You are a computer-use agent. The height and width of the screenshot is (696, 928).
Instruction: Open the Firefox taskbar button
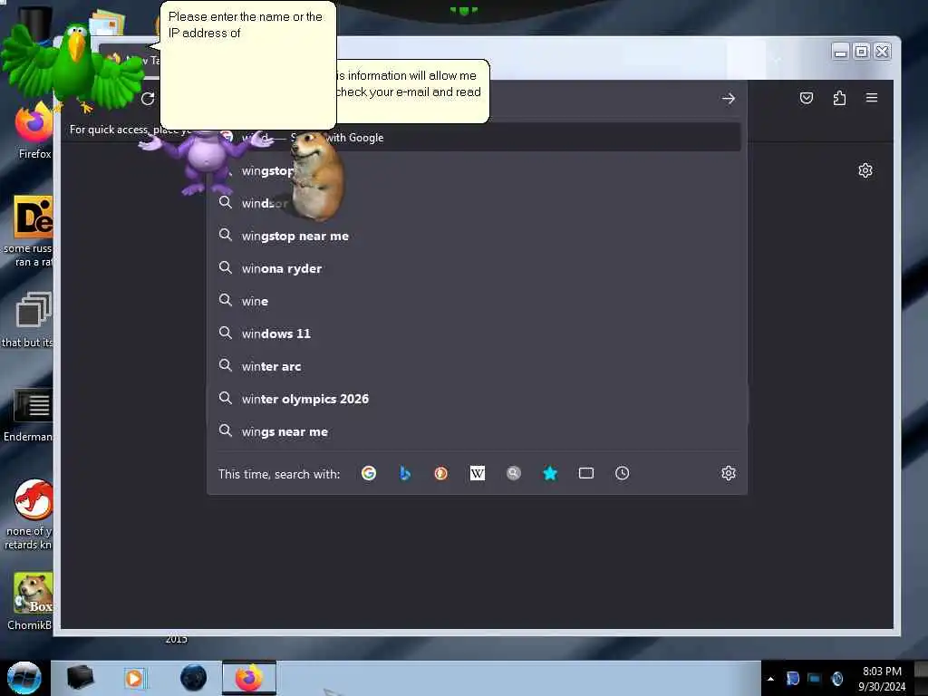[249, 678]
